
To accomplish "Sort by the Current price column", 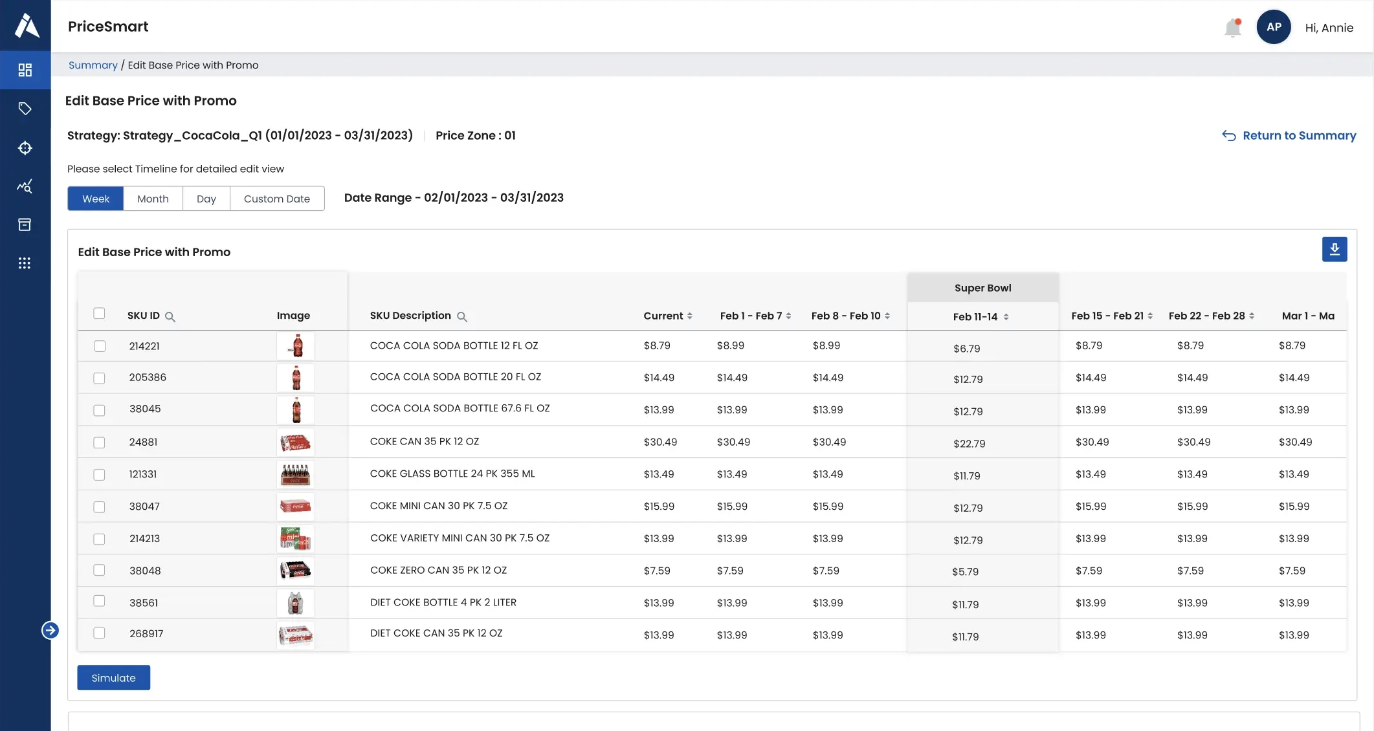I will coord(690,316).
